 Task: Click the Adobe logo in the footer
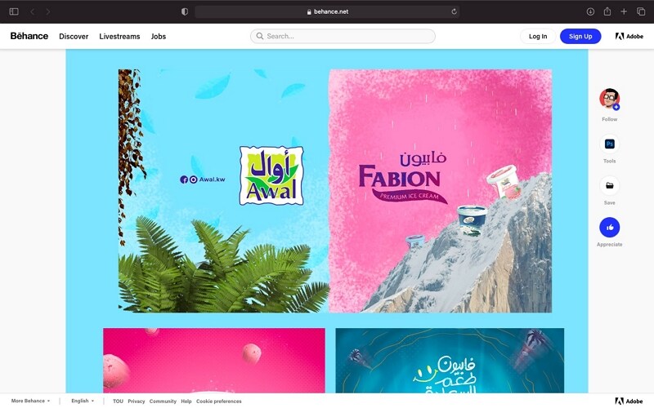(629, 401)
